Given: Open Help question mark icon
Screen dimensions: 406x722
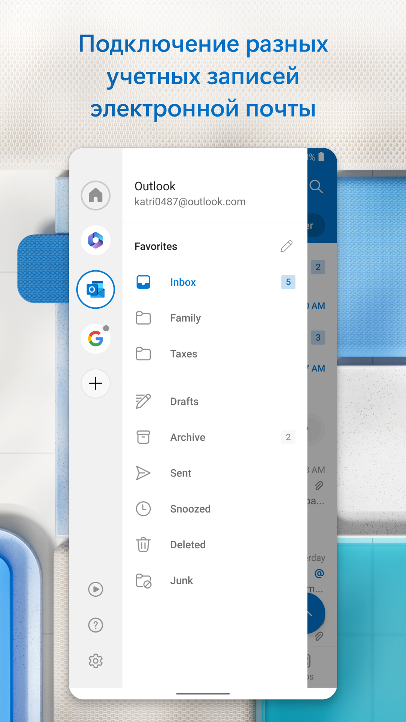Looking at the screenshot, I should pos(95,625).
